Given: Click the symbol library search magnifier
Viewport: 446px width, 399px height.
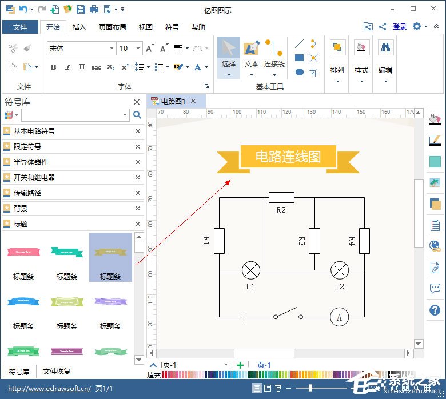Looking at the screenshot, I should (x=137, y=115).
